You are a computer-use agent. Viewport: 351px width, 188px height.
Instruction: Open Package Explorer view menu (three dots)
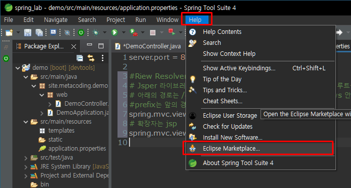coord(102,58)
